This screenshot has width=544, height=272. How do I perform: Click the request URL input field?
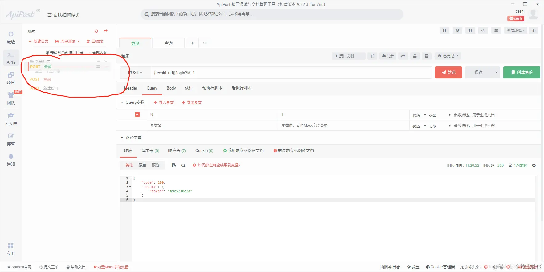click(291, 73)
